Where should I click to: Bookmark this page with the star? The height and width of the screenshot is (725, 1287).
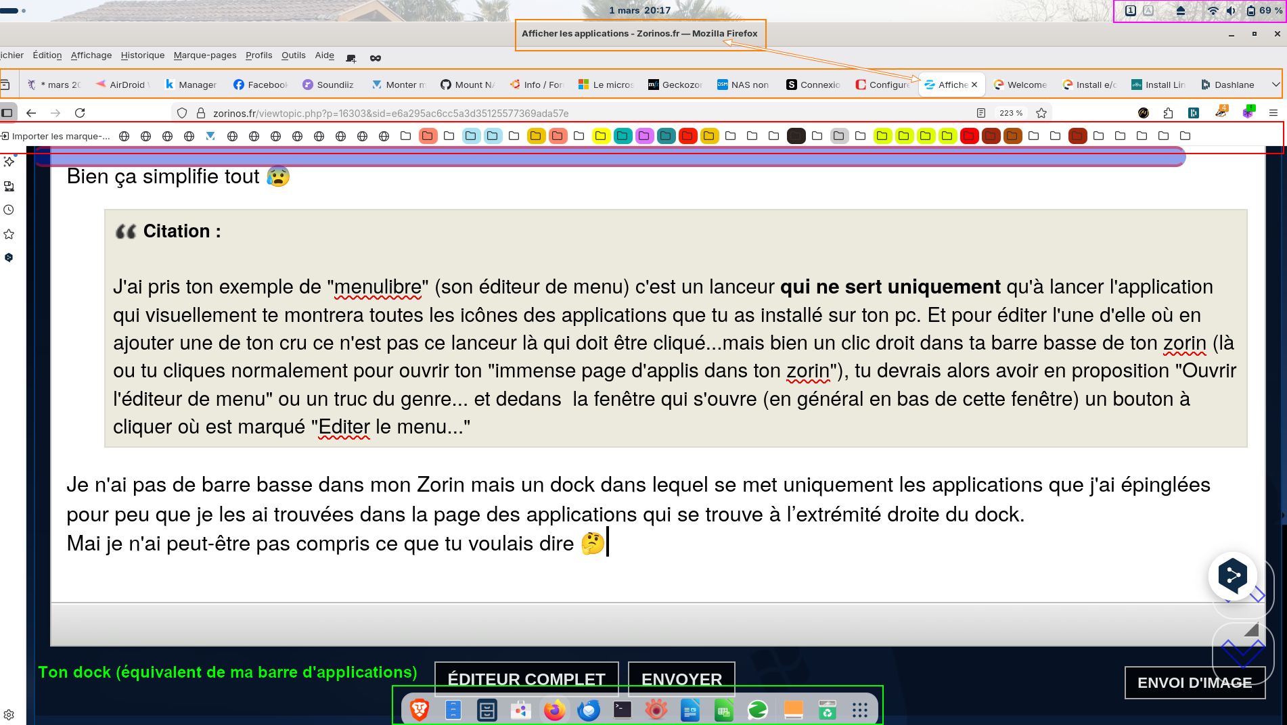tap(1041, 113)
